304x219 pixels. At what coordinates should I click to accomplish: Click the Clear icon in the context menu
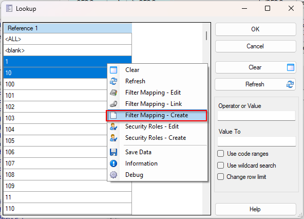113,70
